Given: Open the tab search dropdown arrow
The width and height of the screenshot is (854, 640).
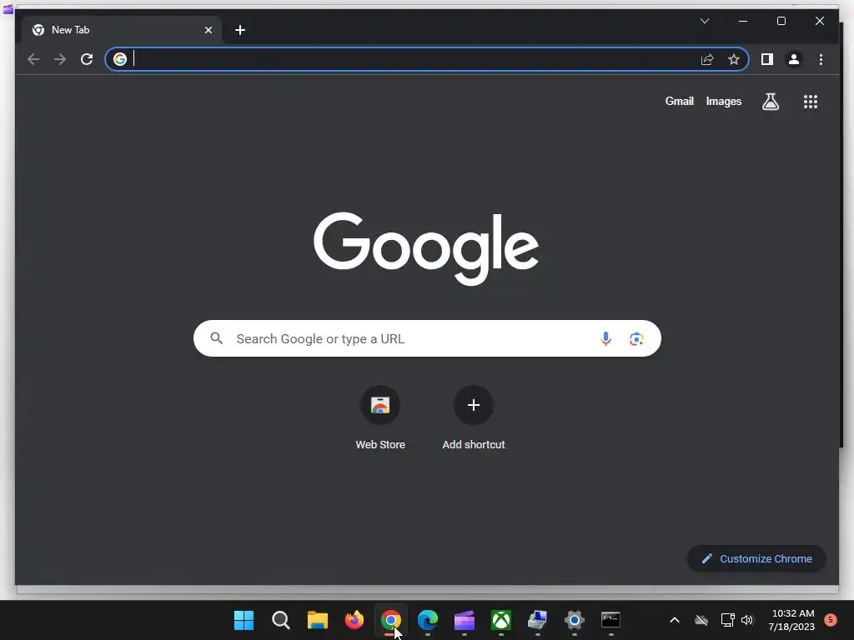Looking at the screenshot, I should pos(704,21).
